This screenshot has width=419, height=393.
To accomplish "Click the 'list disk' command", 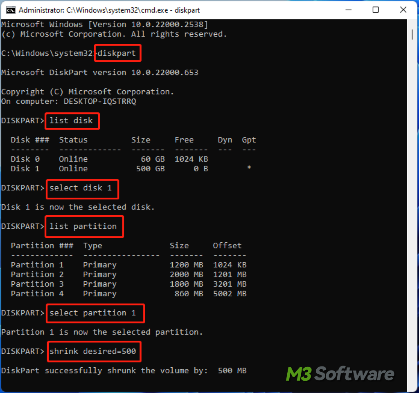I will point(71,121).
